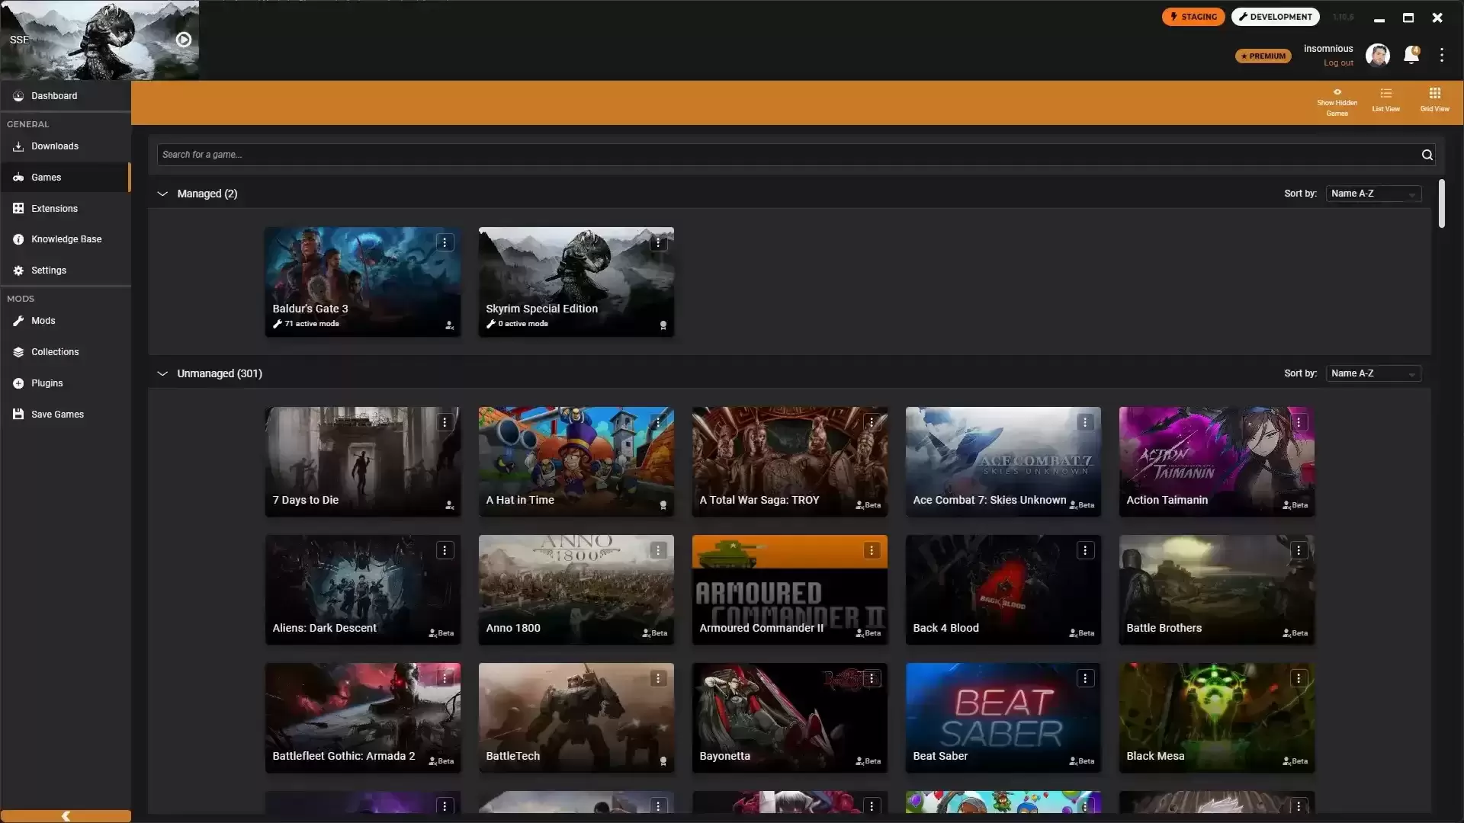Open Sort by dropdown for Managed games
Image resolution: width=1464 pixels, height=823 pixels.
[1373, 194]
